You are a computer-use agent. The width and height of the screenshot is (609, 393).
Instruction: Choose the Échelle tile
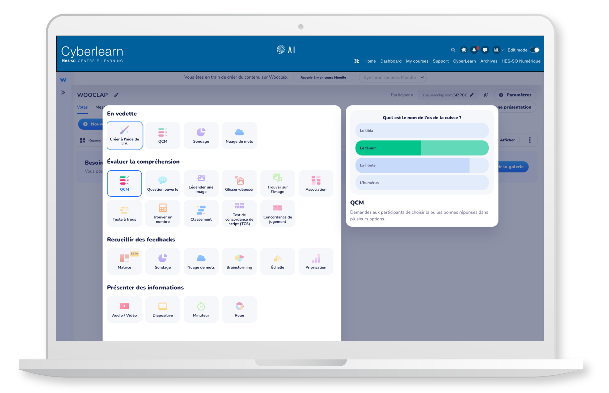click(x=277, y=262)
